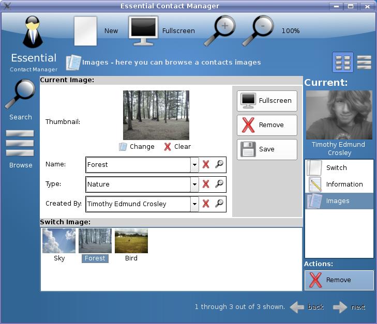Click the large forest current thumbnail
The width and height of the screenshot is (377, 324).
point(156,115)
